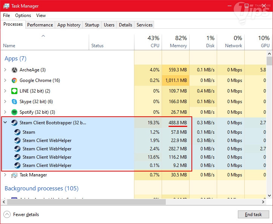This screenshot has height=224, width=273.
Task: Click the 19.3% CPU value
Action: pos(153,123)
